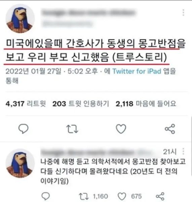Share the main tweet via share icon
192x202 pixels.
tap(170, 129)
